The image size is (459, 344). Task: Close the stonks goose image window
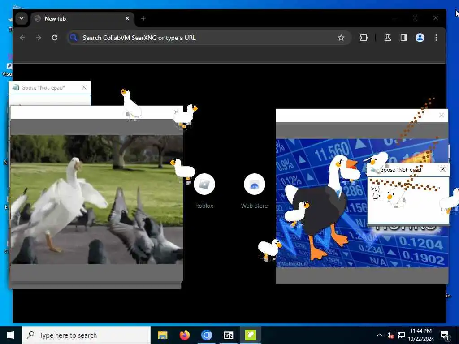pos(442,115)
